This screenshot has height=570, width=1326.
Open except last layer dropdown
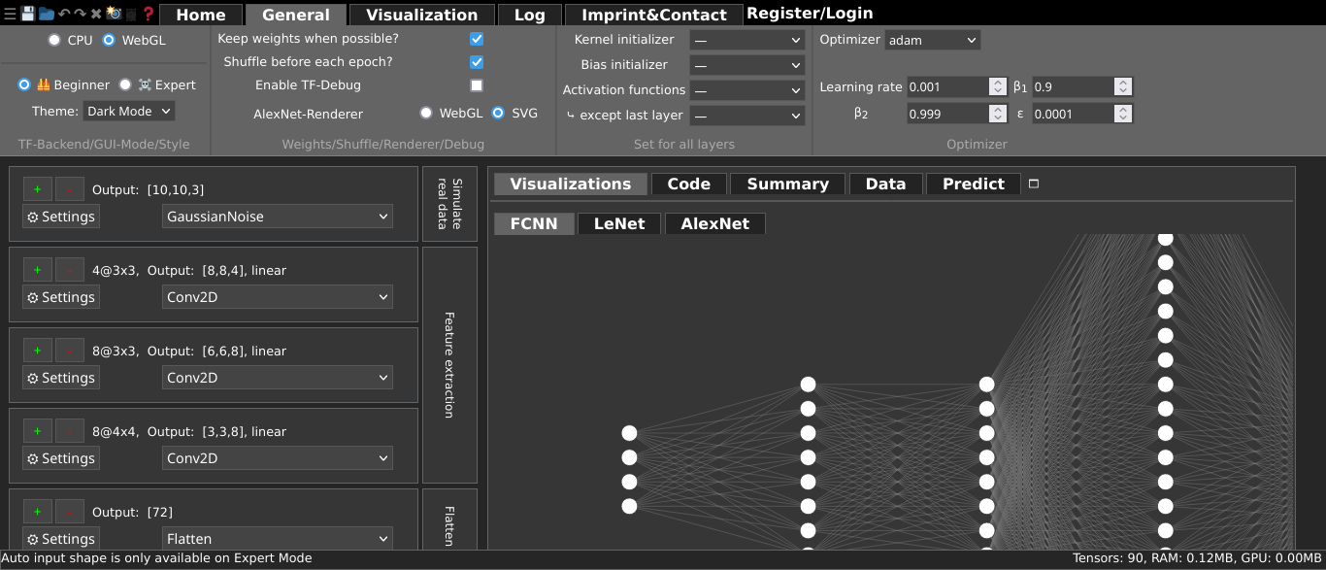click(747, 116)
